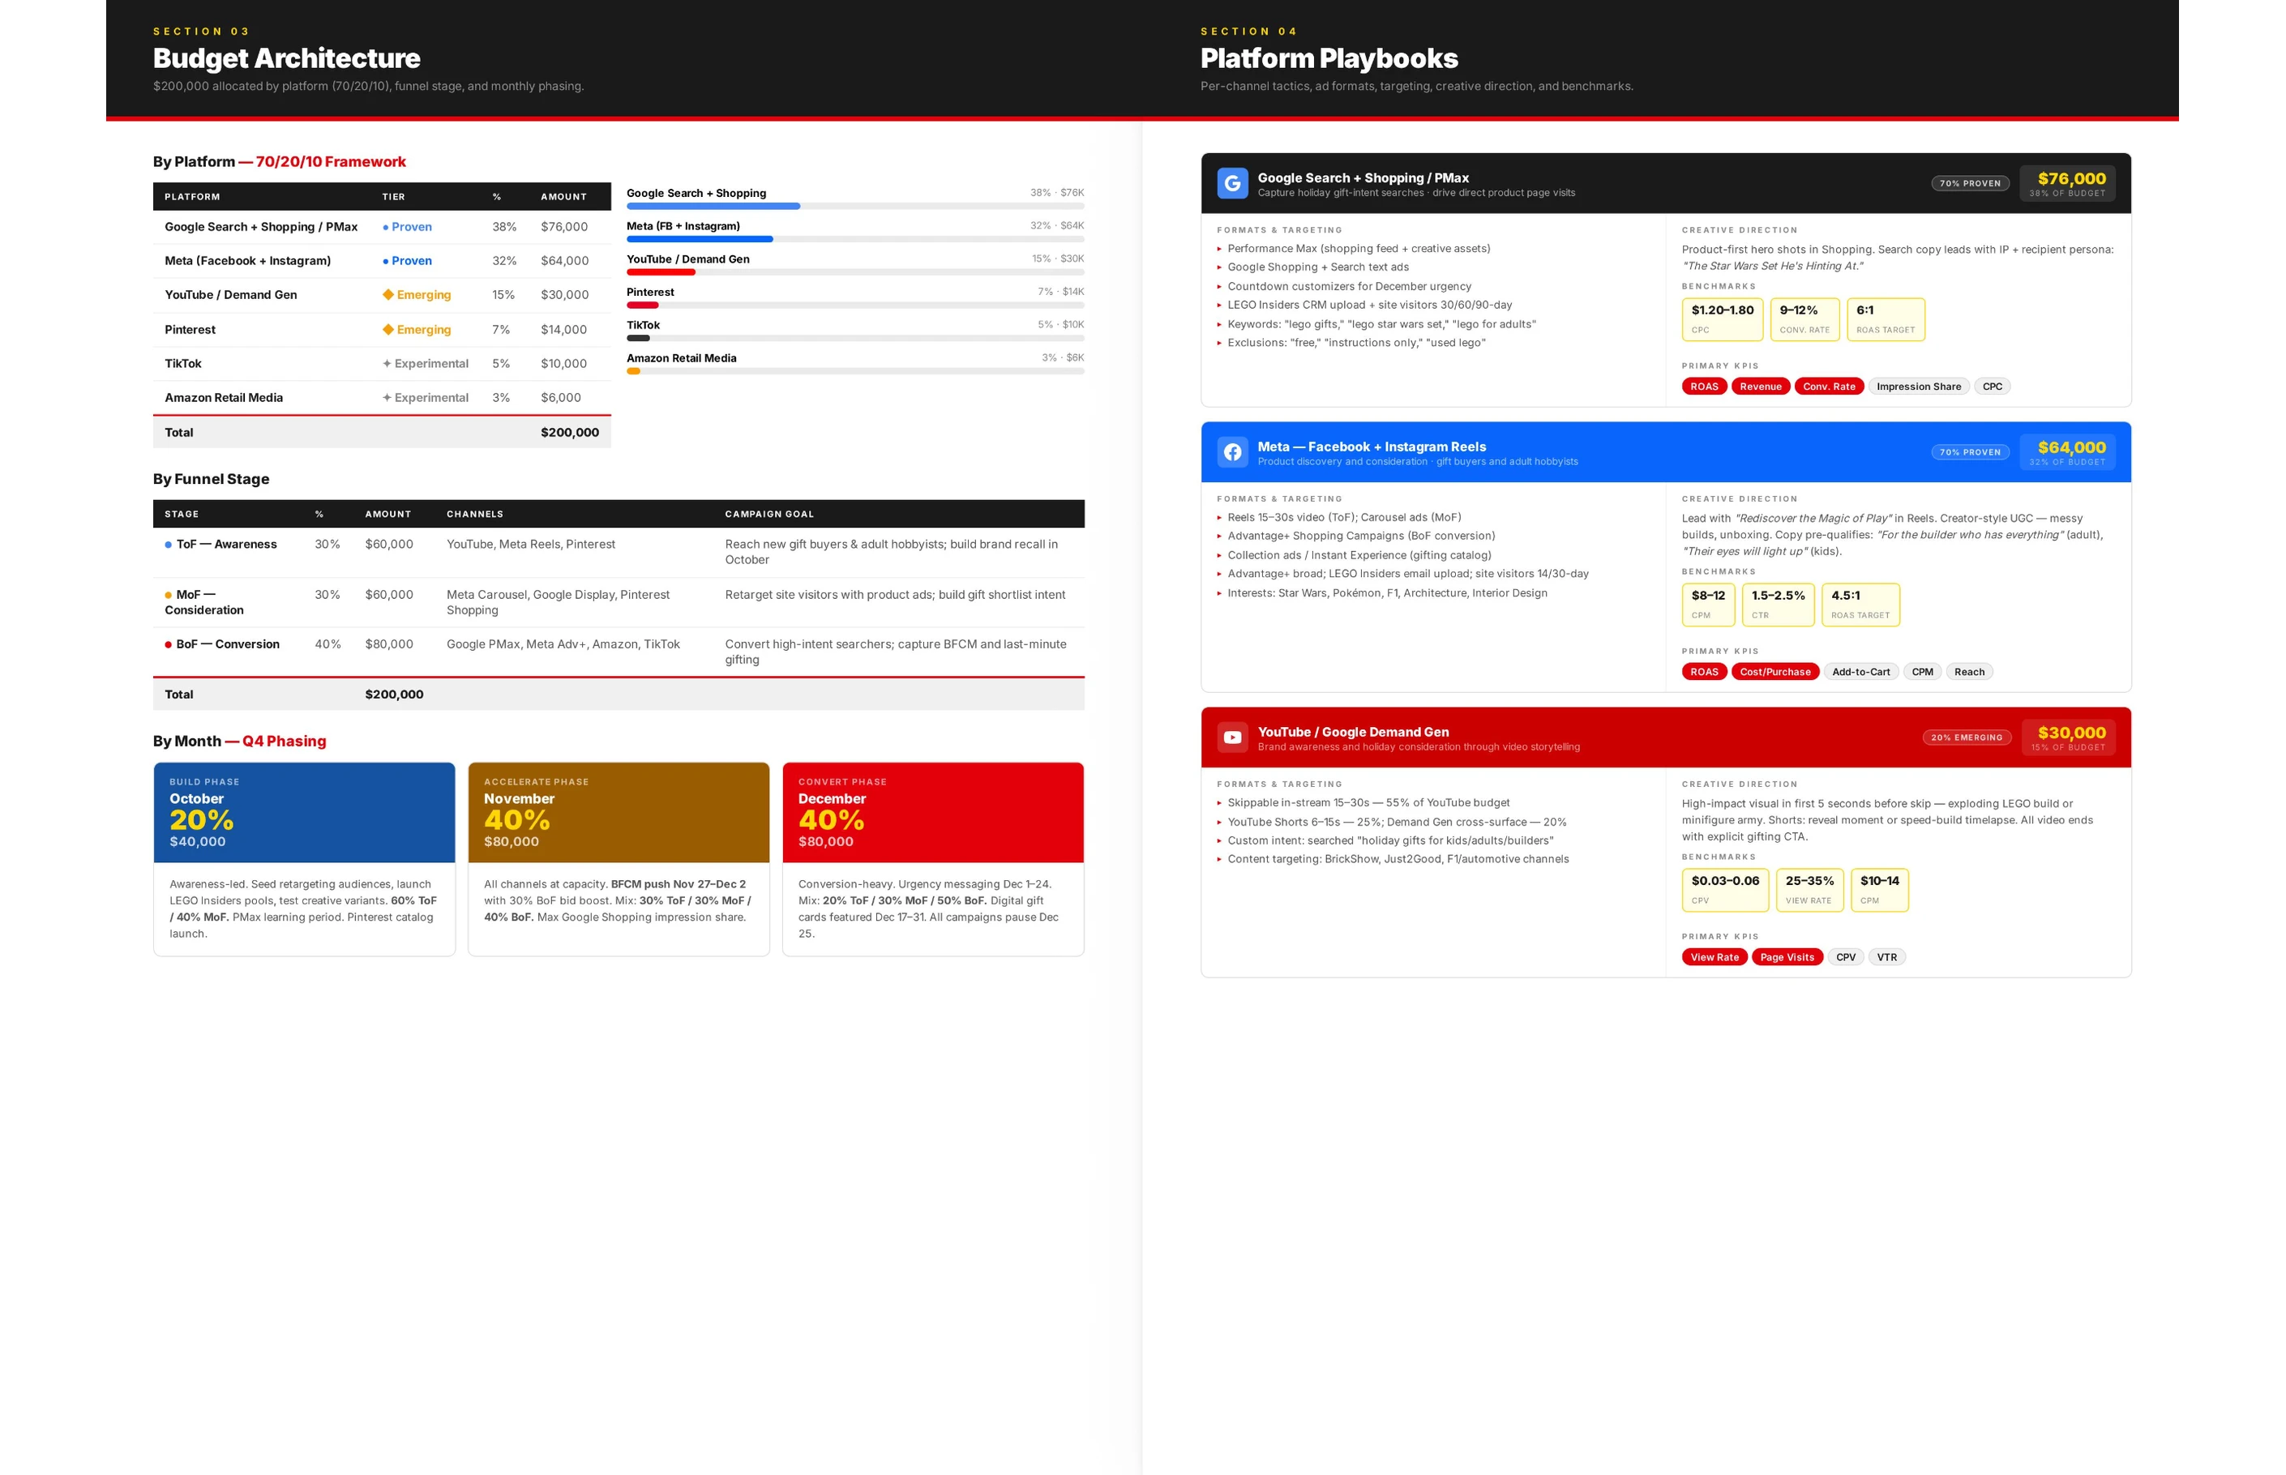
Task: Click the Facebook logo icon
Action: pyautogui.click(x=1232, y=452)
